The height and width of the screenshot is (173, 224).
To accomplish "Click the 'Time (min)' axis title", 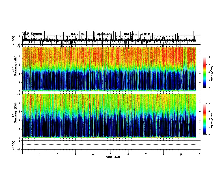I will coord(113,157).
